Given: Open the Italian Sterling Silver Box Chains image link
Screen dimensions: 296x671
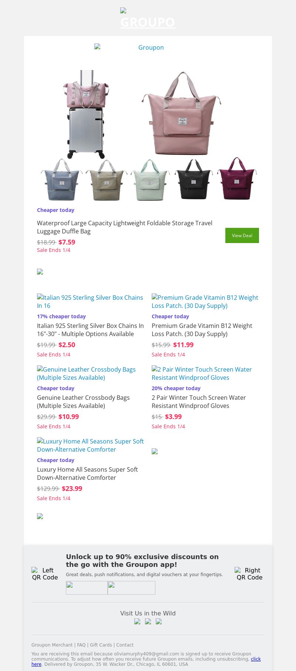Looking at the screenshot, I should pos(91,302).
